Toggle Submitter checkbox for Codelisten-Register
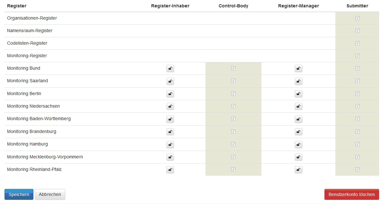Viewport: 382px width, 204px height. [x=357, y=43]
